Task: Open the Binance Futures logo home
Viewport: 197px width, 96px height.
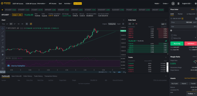Action: pos(6,3)
